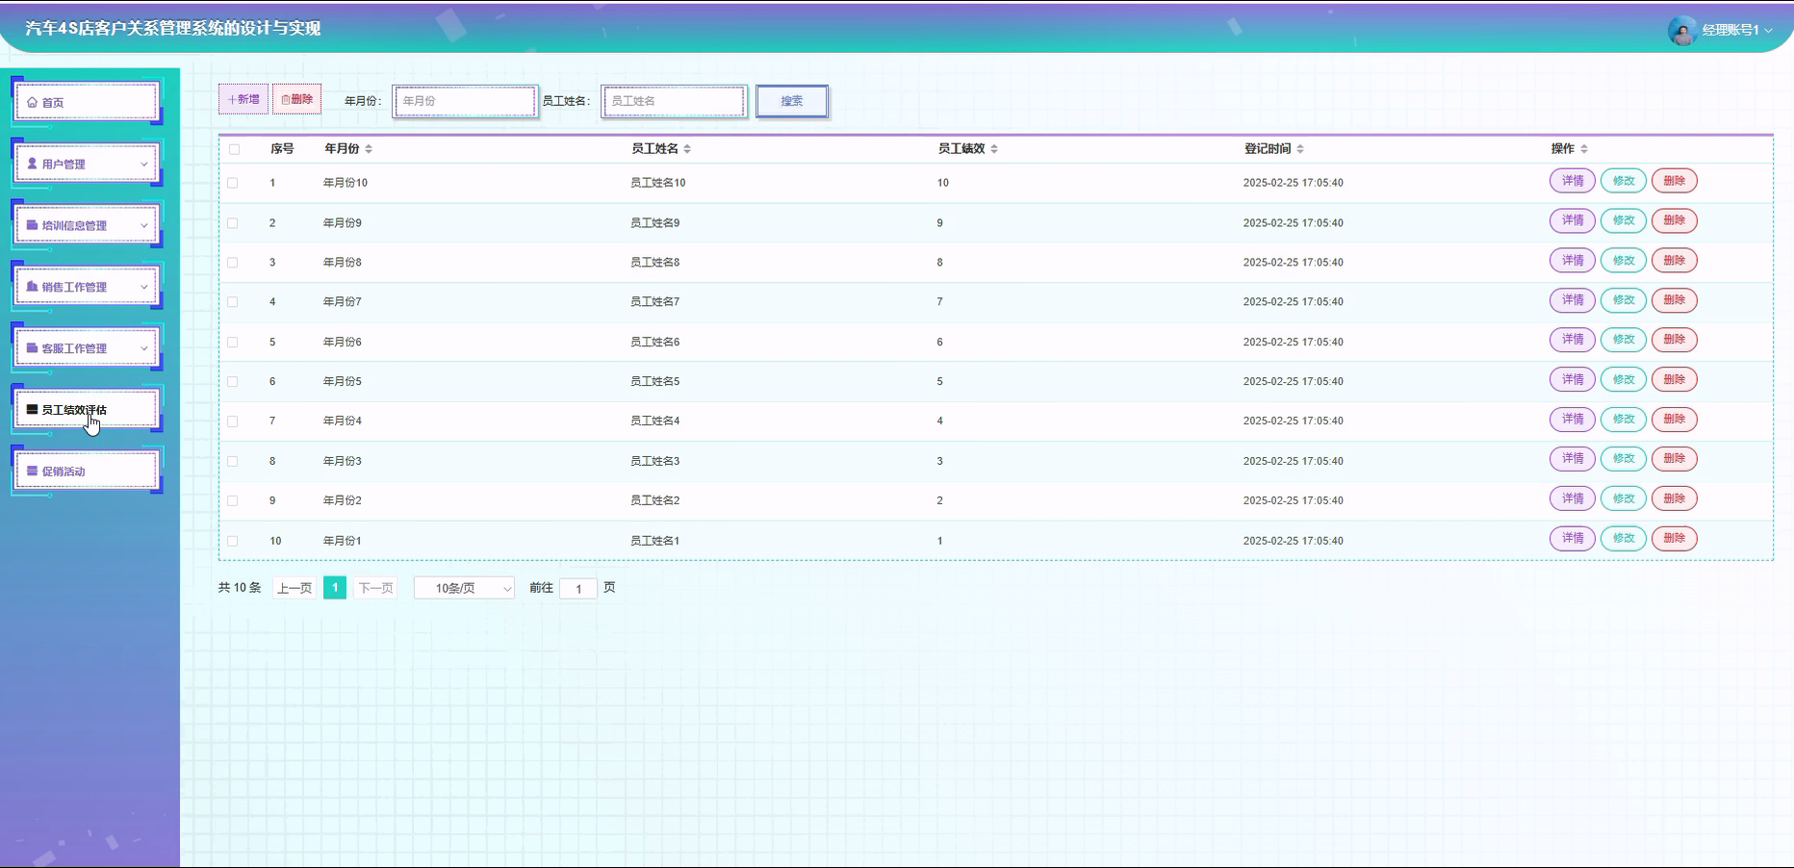Click cell text 员工姓名7
Image resolution: width=1794 pixels, height=868 pixels.
point(654,302)
